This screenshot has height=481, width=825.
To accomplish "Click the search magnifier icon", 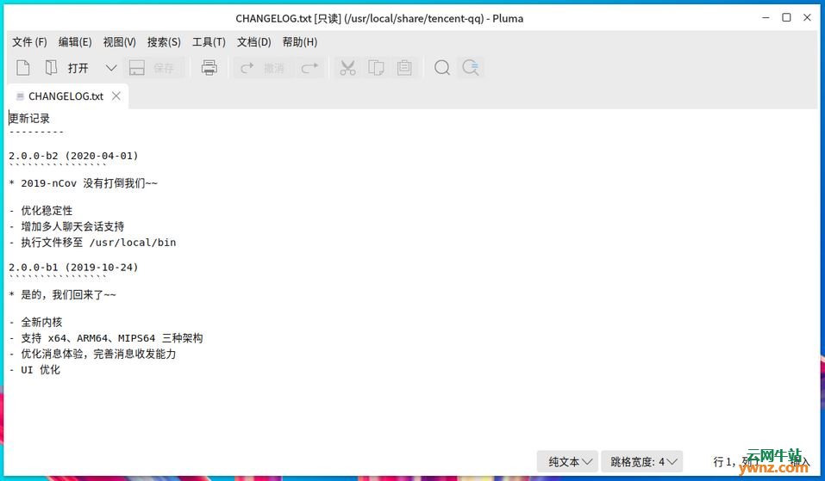I will pos(442,68).
